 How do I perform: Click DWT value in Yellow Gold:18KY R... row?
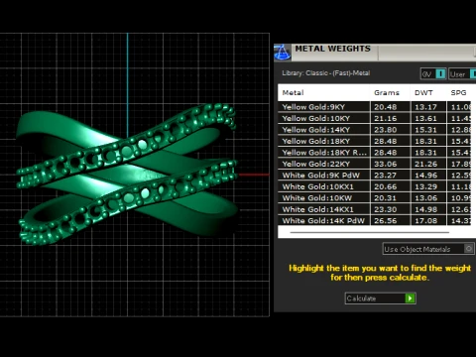tap(425, 153)
